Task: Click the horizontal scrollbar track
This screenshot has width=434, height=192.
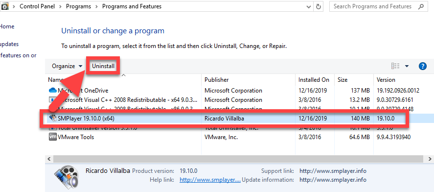Action: [238, 159]
